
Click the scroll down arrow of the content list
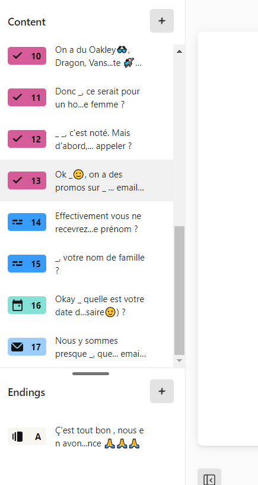tap(179, 361)
